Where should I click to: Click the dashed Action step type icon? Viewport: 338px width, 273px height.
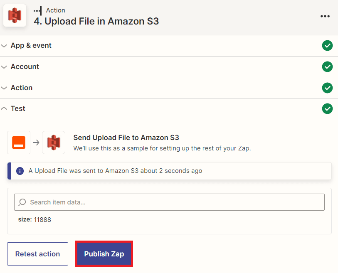37,10
